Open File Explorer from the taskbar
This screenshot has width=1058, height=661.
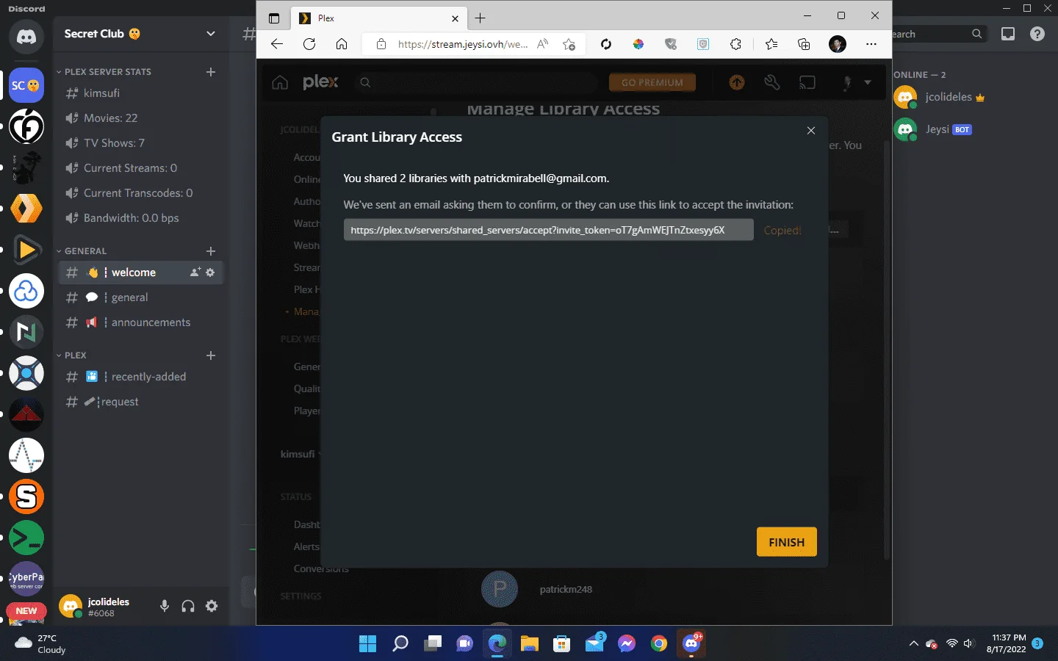530,643
